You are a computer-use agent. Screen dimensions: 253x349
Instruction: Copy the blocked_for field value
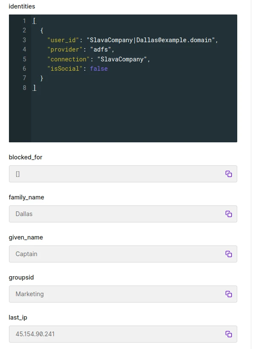[x=229, y=174]
